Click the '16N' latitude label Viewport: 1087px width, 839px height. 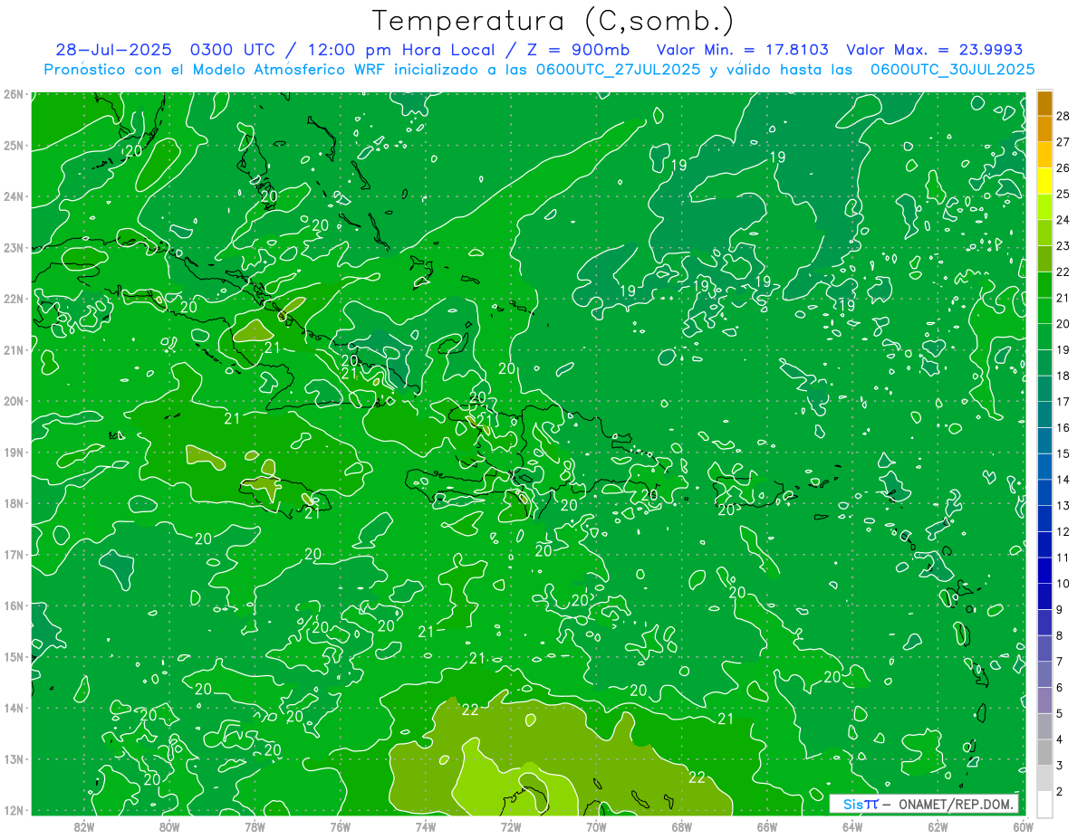[13, 605]
